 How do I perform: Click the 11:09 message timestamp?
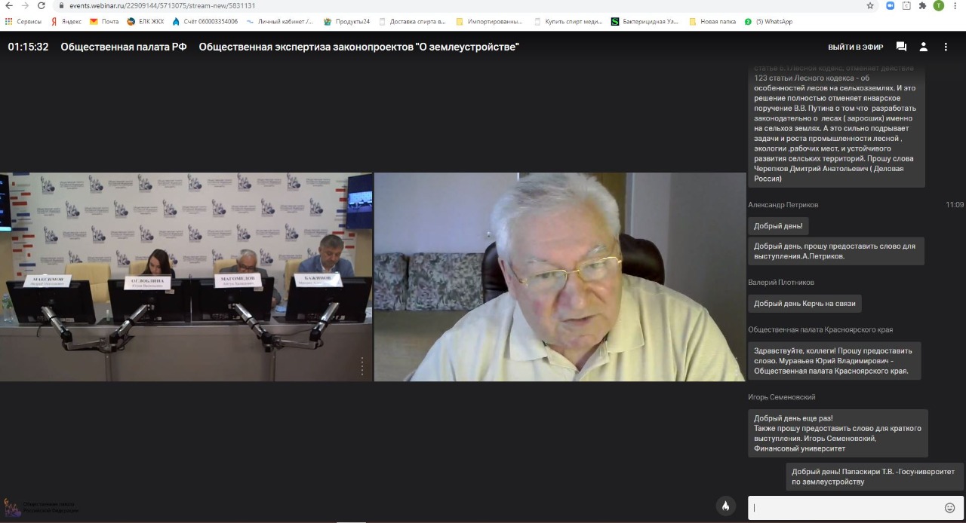coord(955,205)
